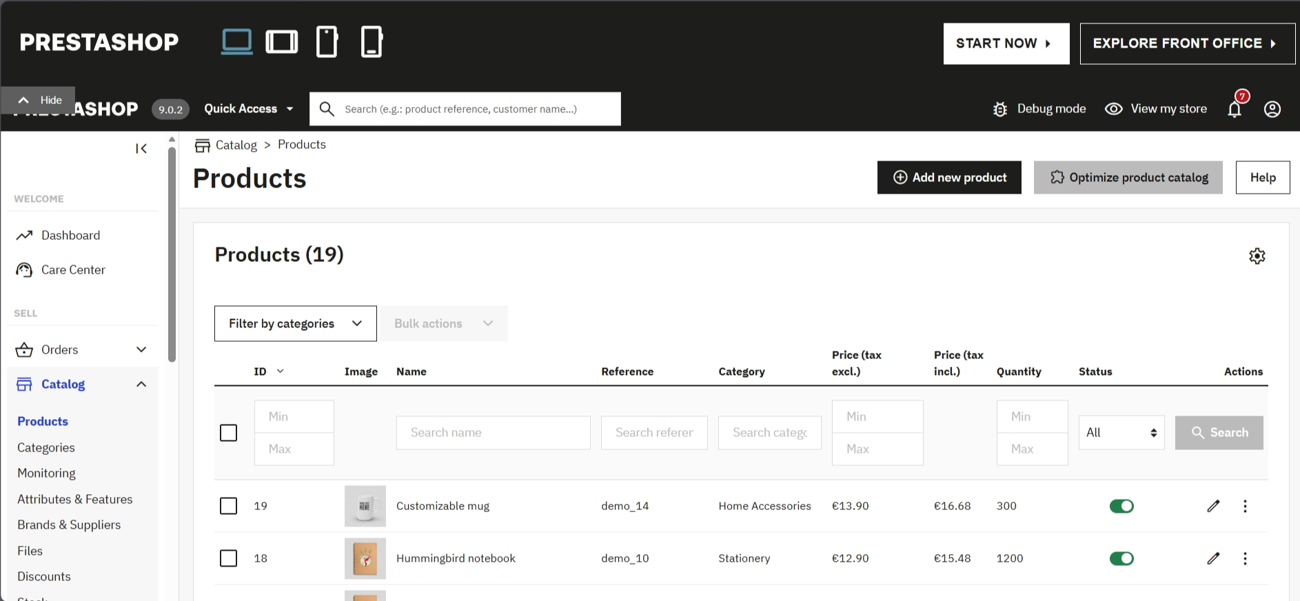Sort by ID column arrow
Viewport: 1300px width, 601px height.
(x=281, y=371)
